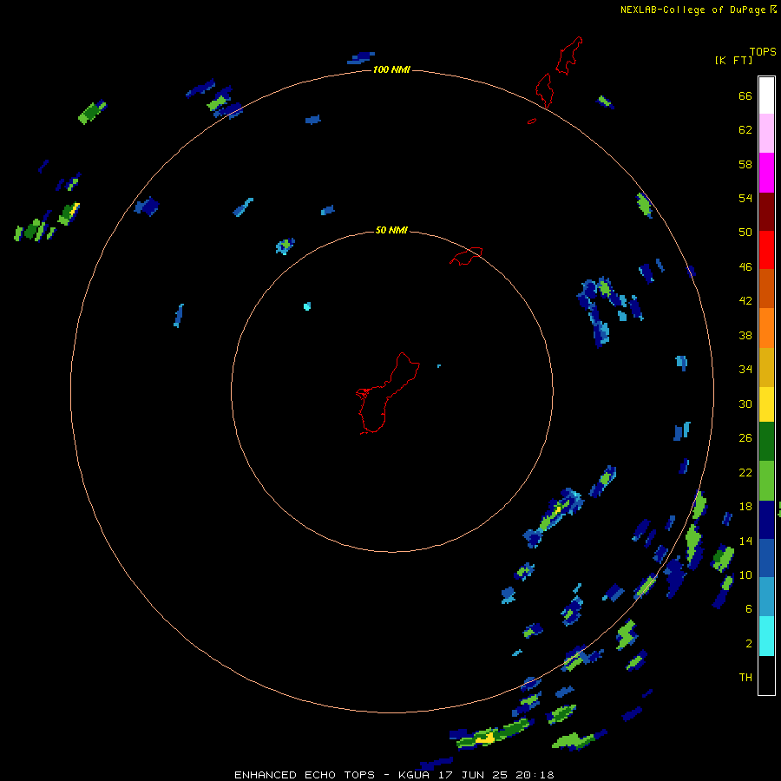781x781 pixels.
Task: Click the dark orange 42-46 kft swatch
Action: 766,288
